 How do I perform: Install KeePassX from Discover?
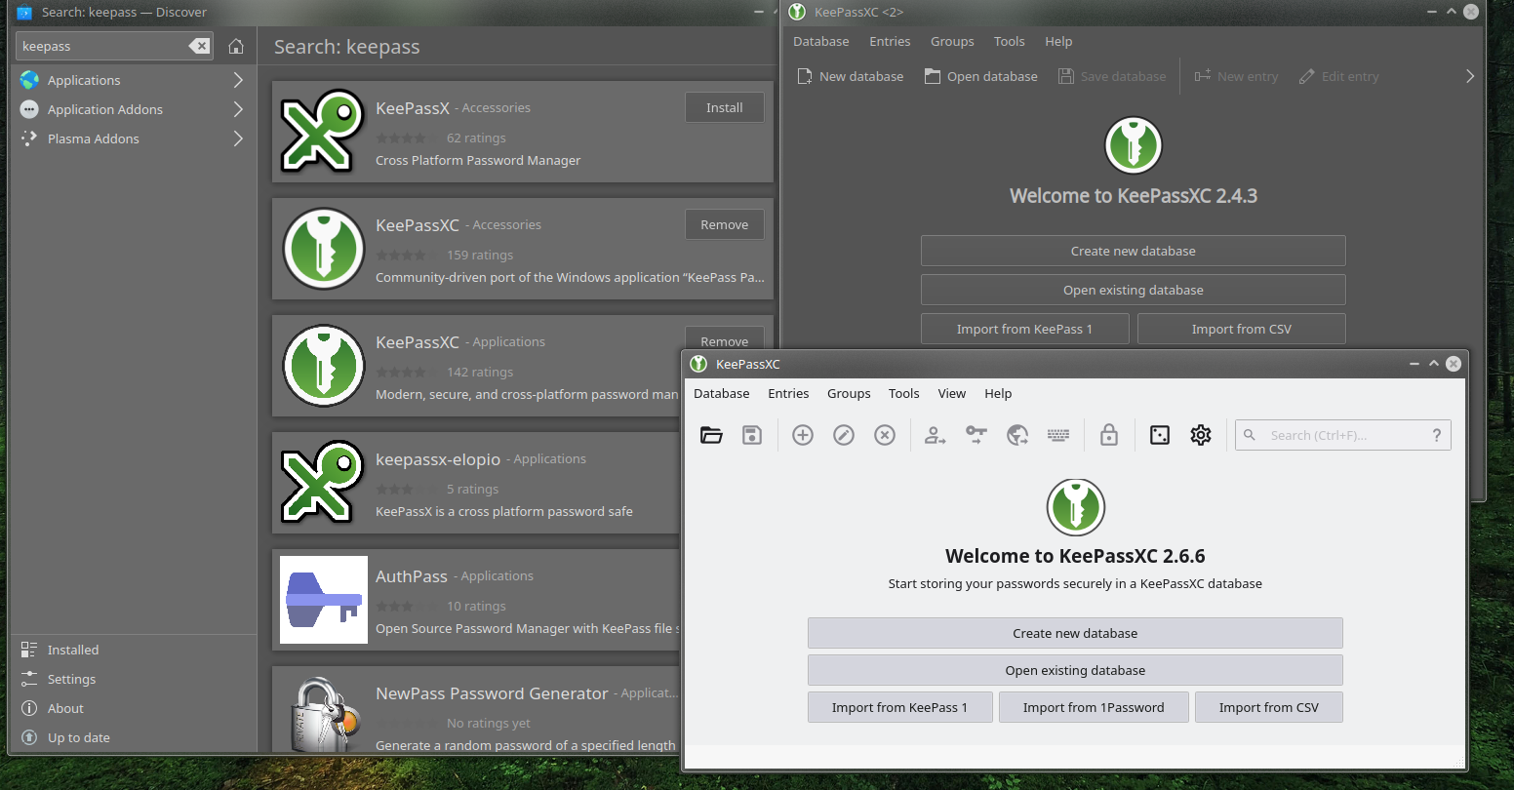(724, 107)
